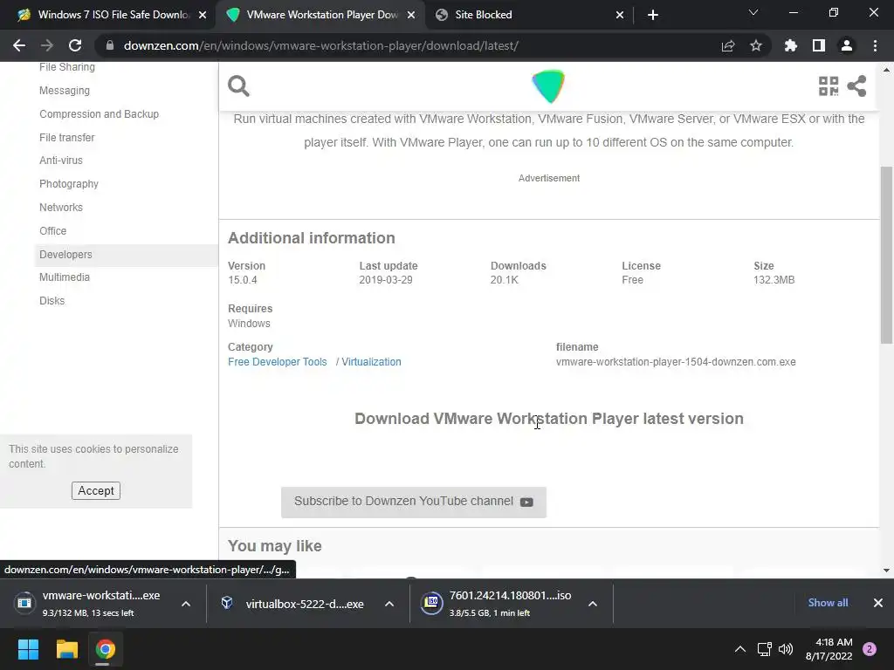Open the Windows Start button
The width and height of the screenshot is (894, 670).
click(28, 649)
